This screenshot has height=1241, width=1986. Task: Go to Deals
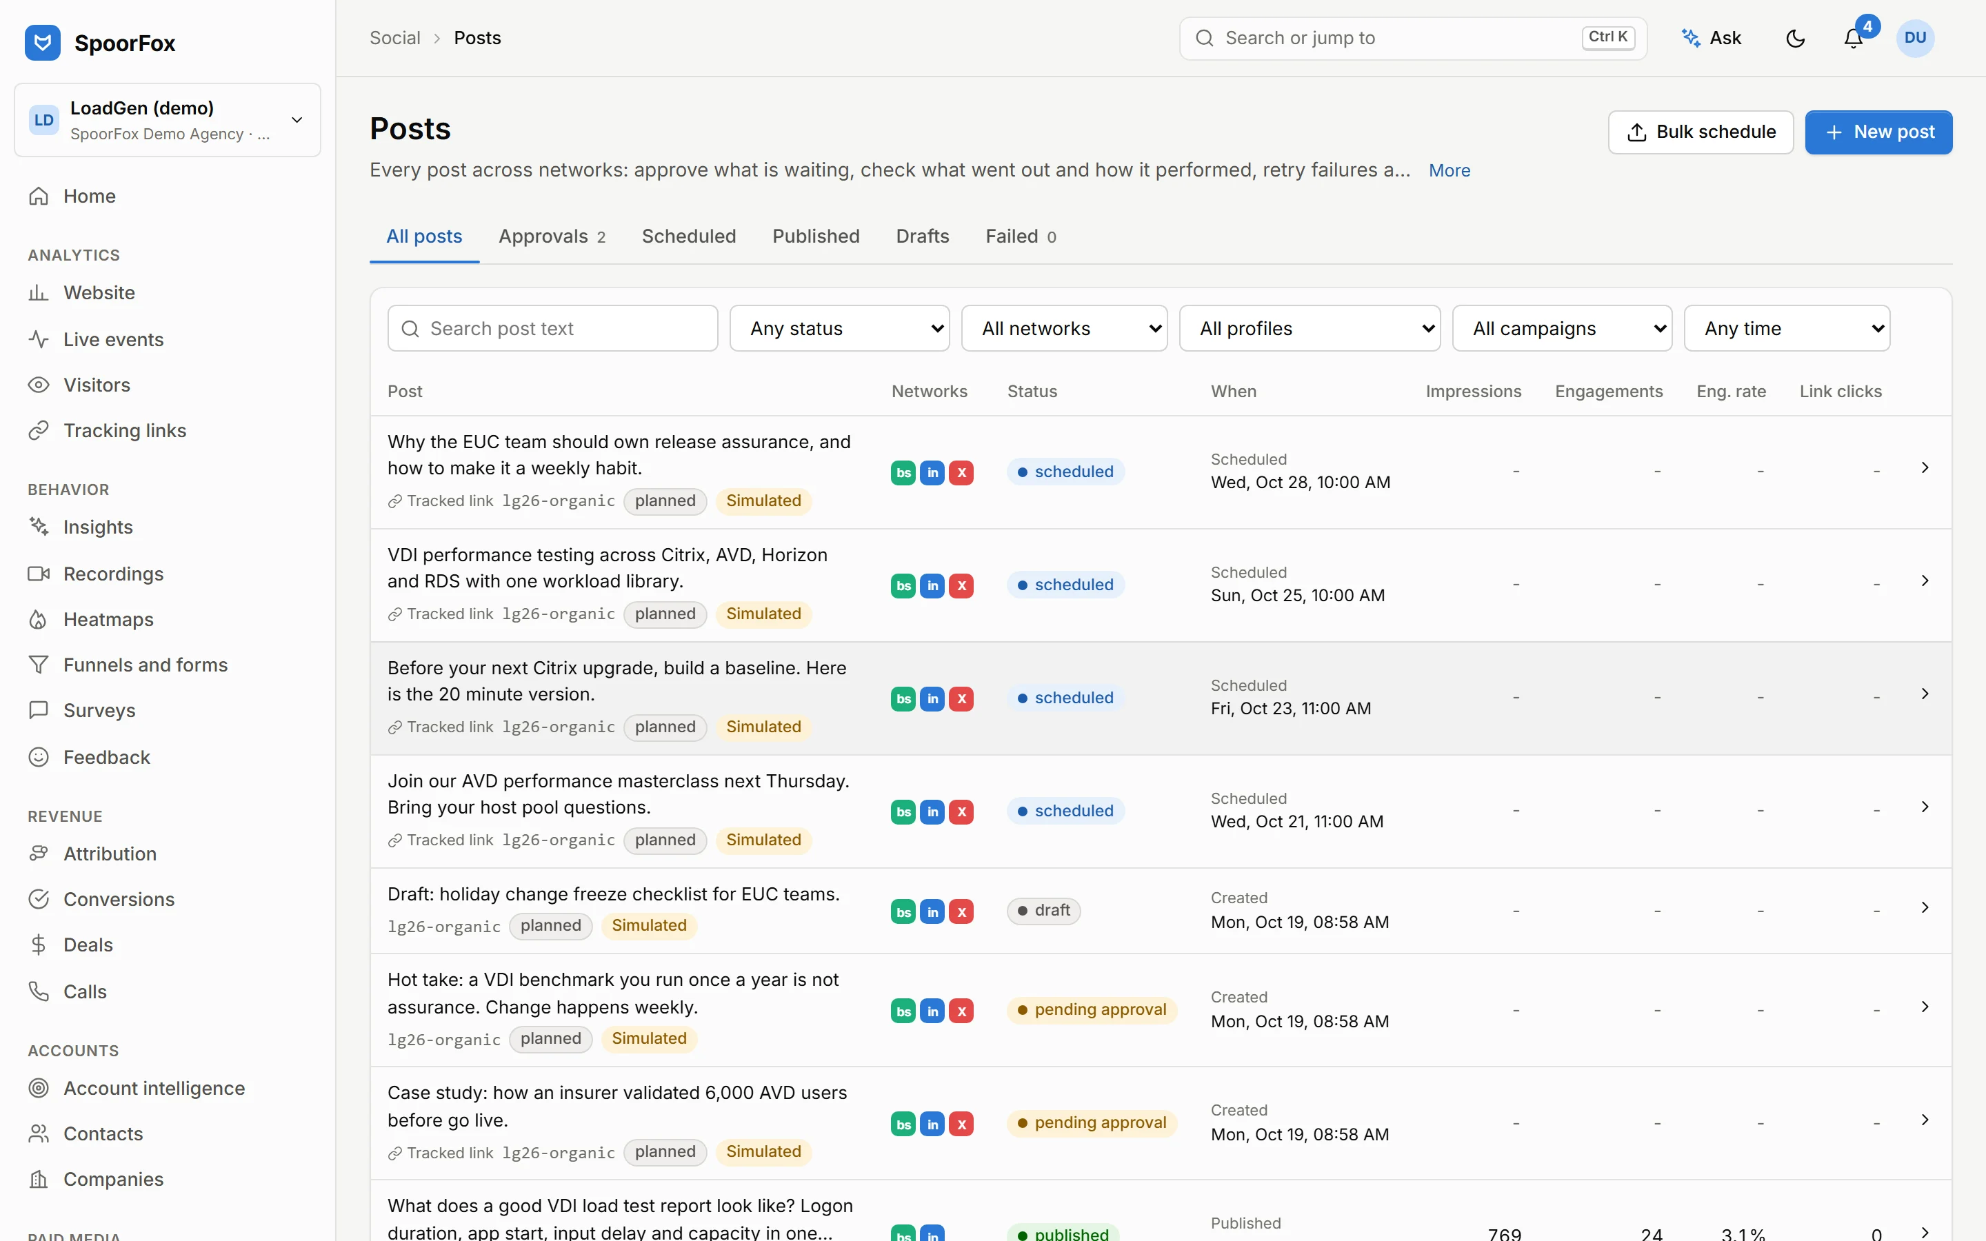click(x=168, y=945)
